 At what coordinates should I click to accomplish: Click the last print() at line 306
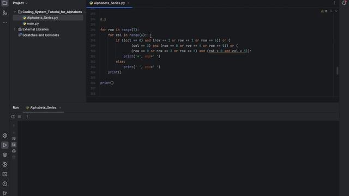point(107,83)
